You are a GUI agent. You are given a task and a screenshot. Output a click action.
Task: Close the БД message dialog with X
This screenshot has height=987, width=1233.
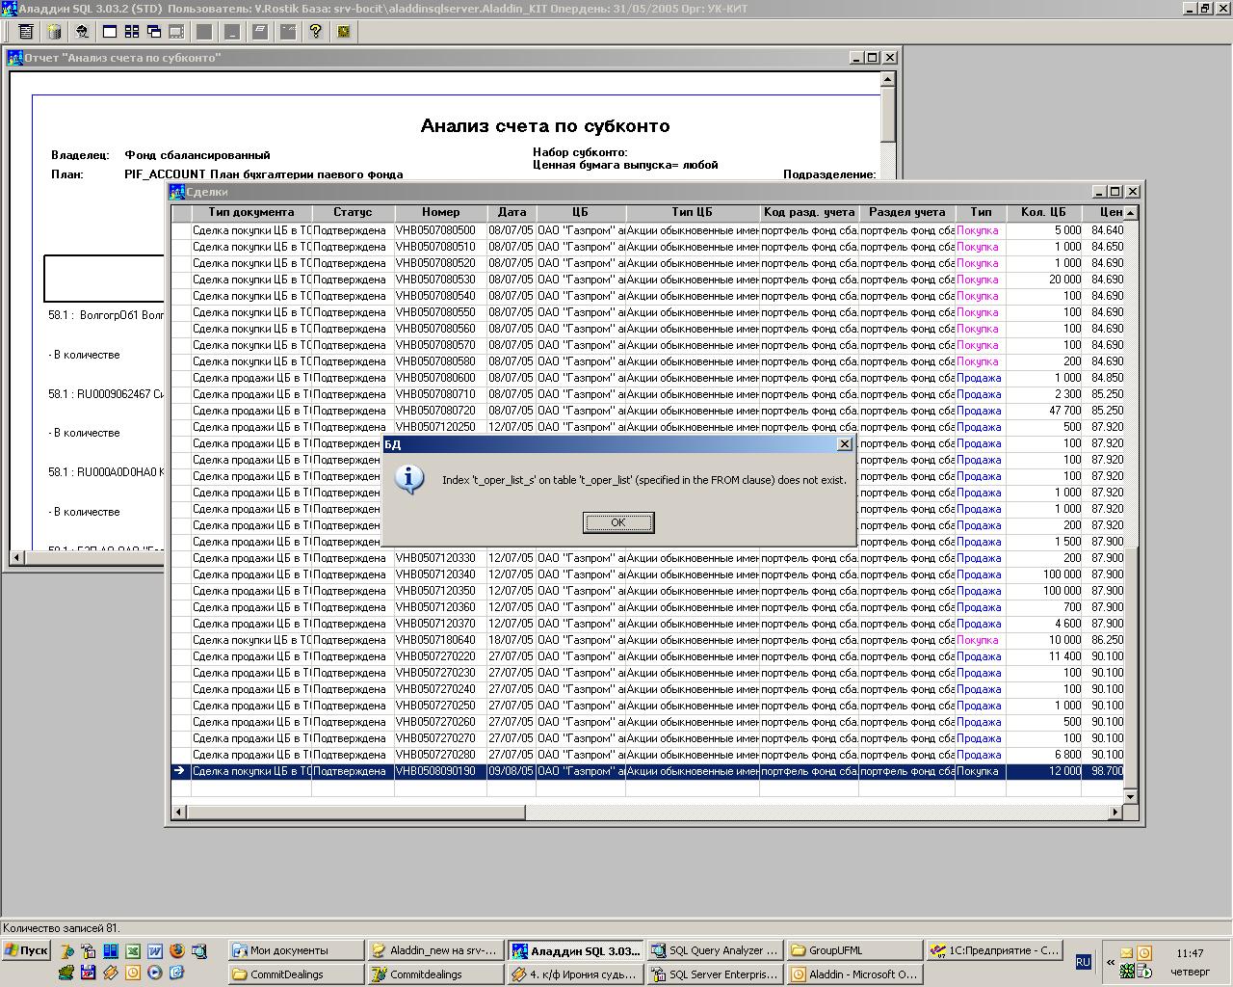845,444
